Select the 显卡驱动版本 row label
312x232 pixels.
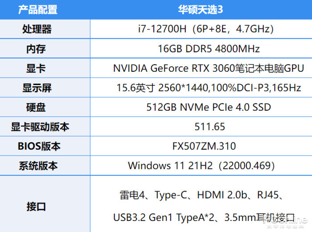(40, 127)
